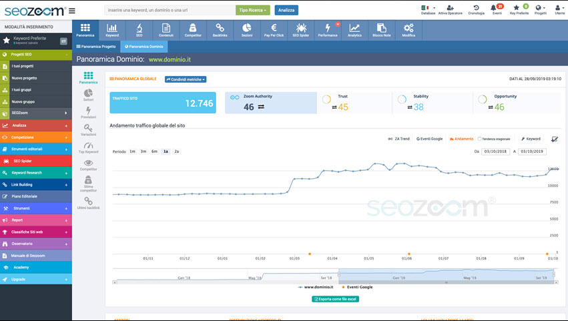Open the Pay Per Click section
Screen dimensions: 568x321
[274, 30]
